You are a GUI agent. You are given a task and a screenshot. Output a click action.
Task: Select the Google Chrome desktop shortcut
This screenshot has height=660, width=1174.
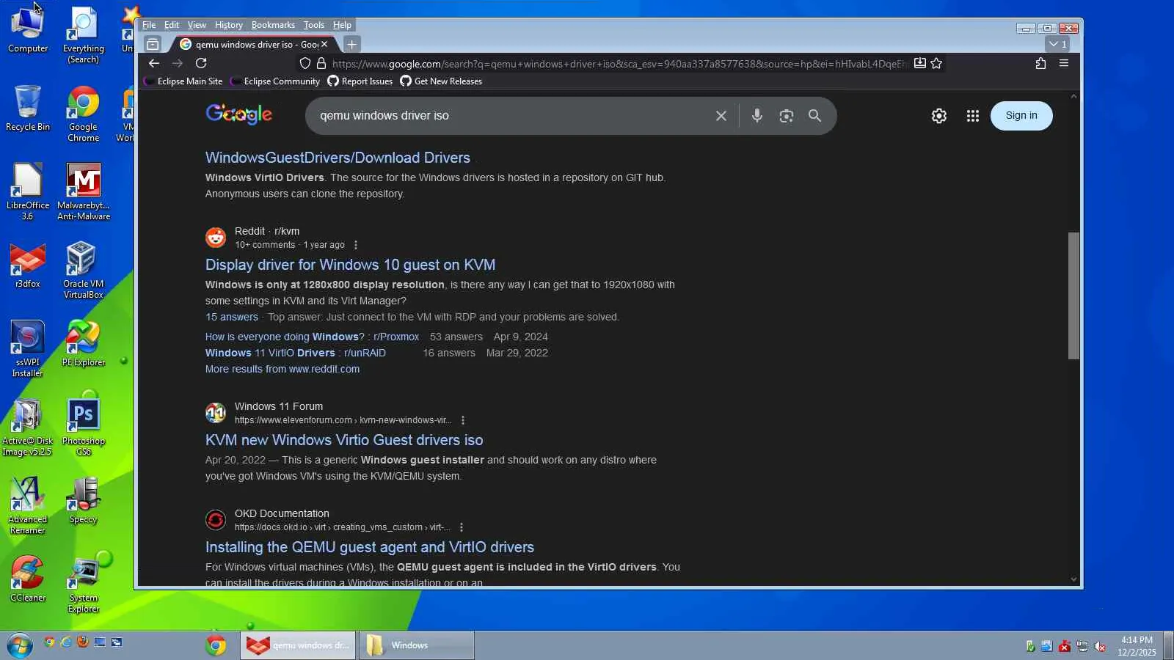[x=84, y=114]
